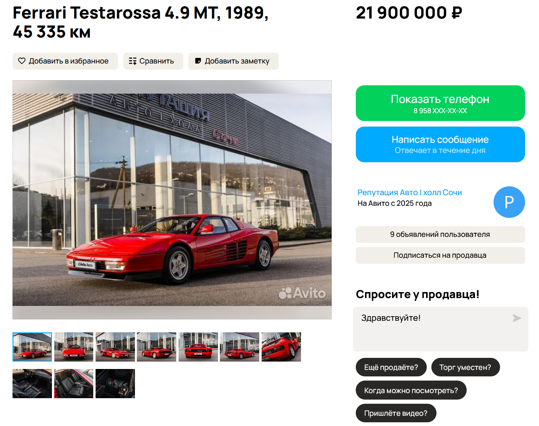Image resolution: width=539 pixels, height=426 pixels.
Task: Select the Торг уместен? quick question
Action: [x=465, y=367]
